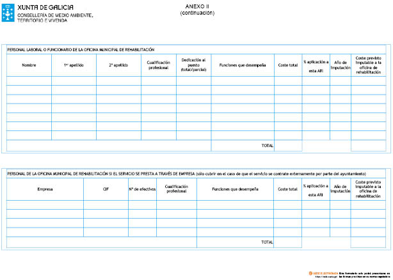Click first row Empresa field in bottom table
The width and height of the screenshot is (393, 280).
point(45,205)
